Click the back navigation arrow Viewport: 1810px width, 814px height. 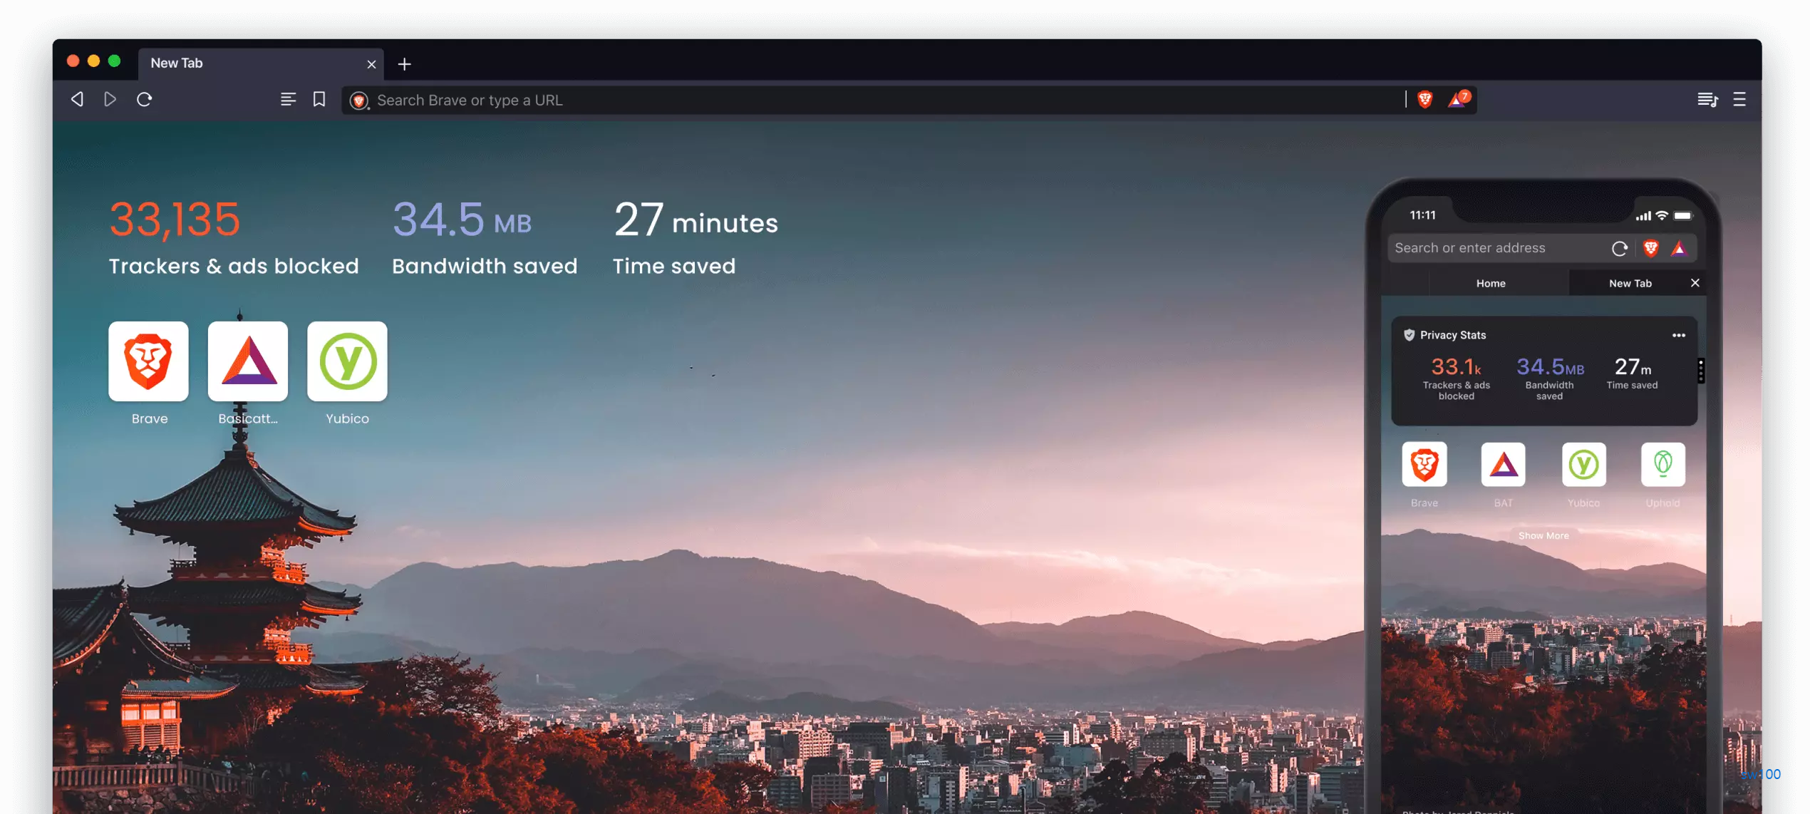(77, 99)
